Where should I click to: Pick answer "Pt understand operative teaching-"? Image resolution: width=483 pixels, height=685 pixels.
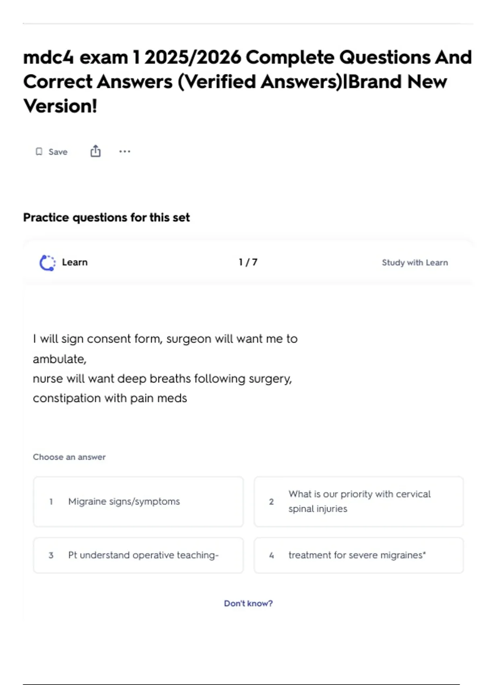(x=143, y=555)
